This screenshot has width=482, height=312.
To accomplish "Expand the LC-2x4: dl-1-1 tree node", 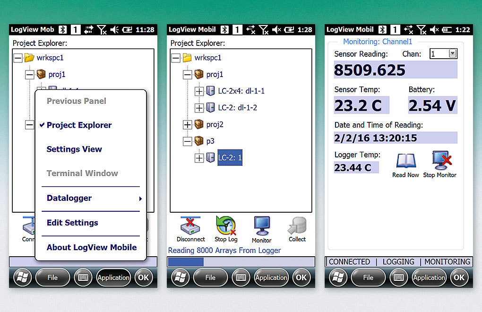I will tap(199, 91).
